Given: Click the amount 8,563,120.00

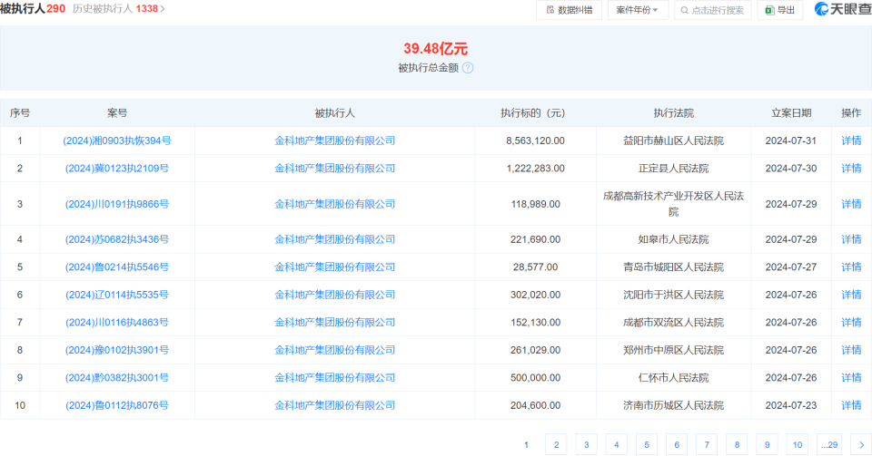Looking at the screenshot, I should [535, 141].
